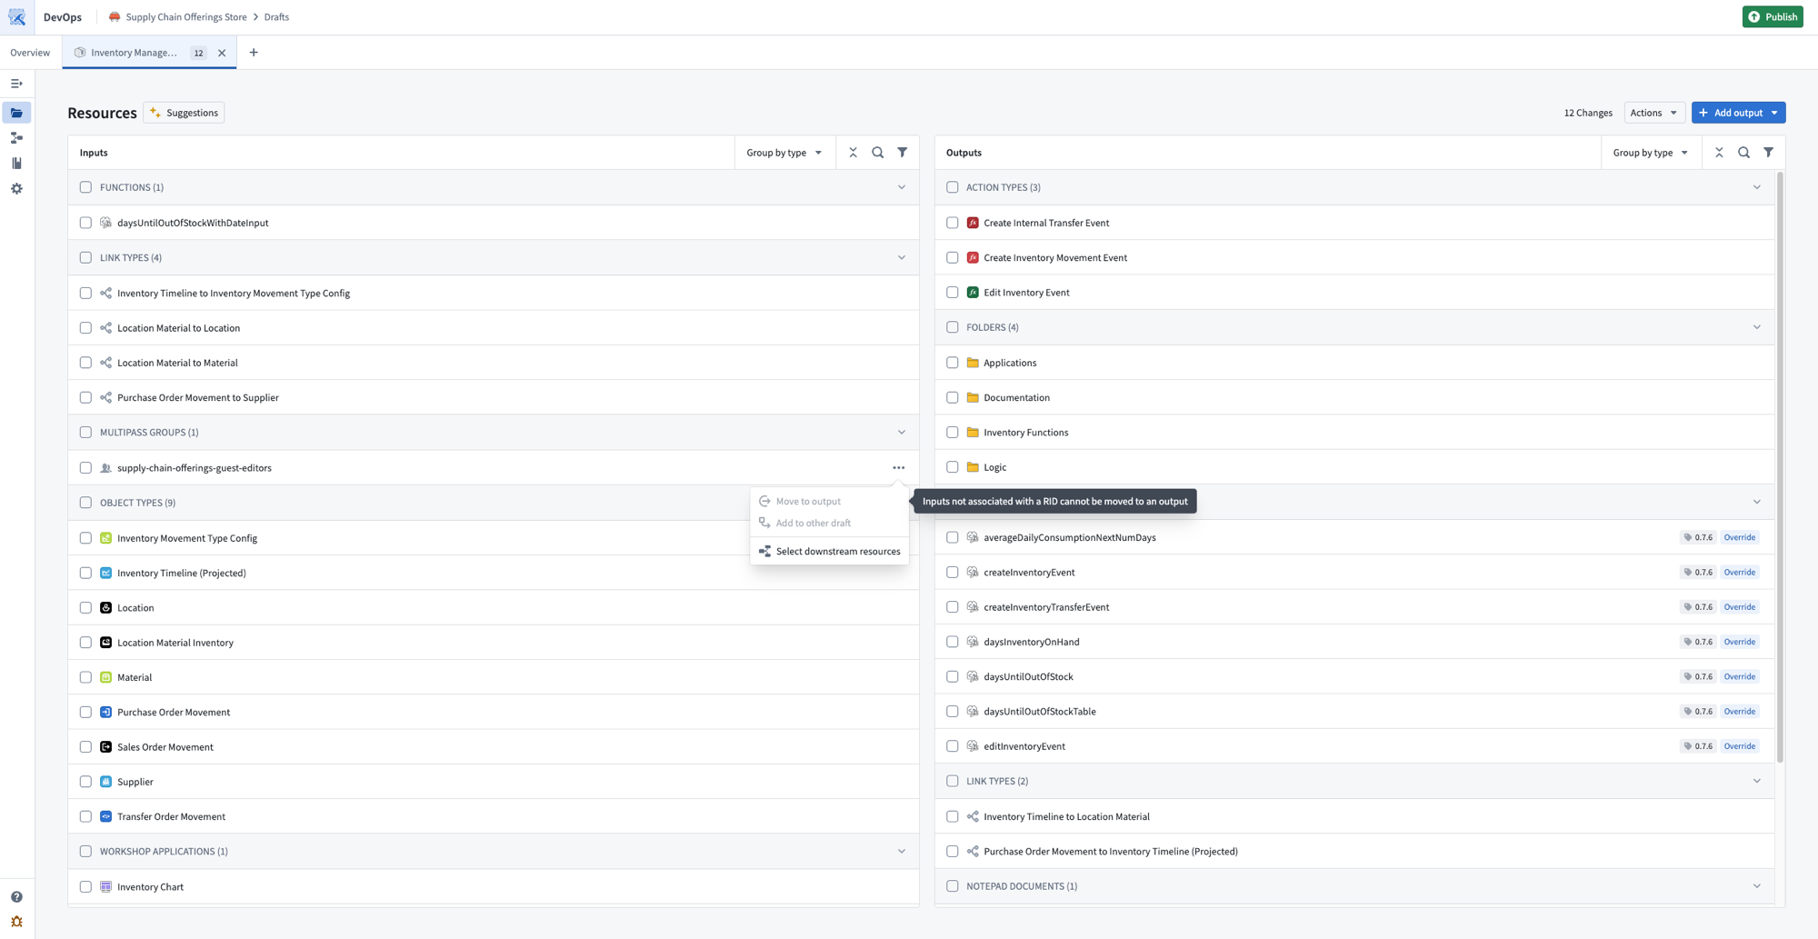1818x939 pixels.
Task: Open Inputs Group by type dropdown
Action: point(784,153)
